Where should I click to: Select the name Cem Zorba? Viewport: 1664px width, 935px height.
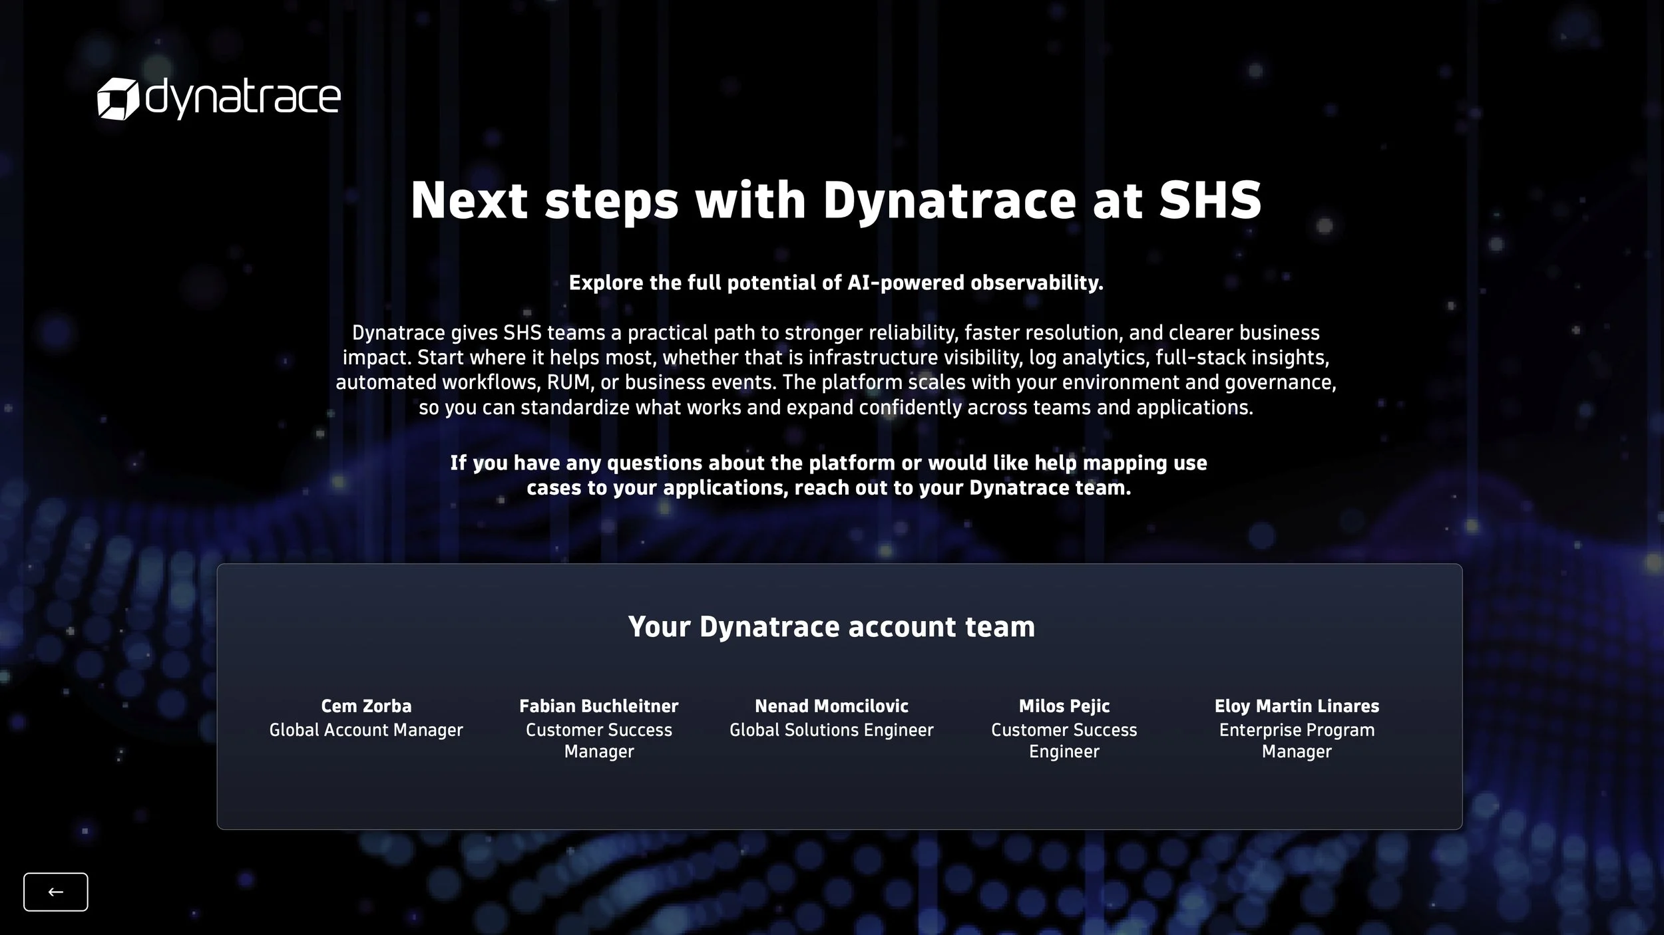[366, 706]
